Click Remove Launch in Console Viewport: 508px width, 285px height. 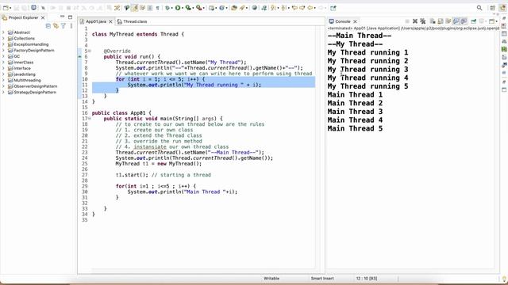coord(415,21)
